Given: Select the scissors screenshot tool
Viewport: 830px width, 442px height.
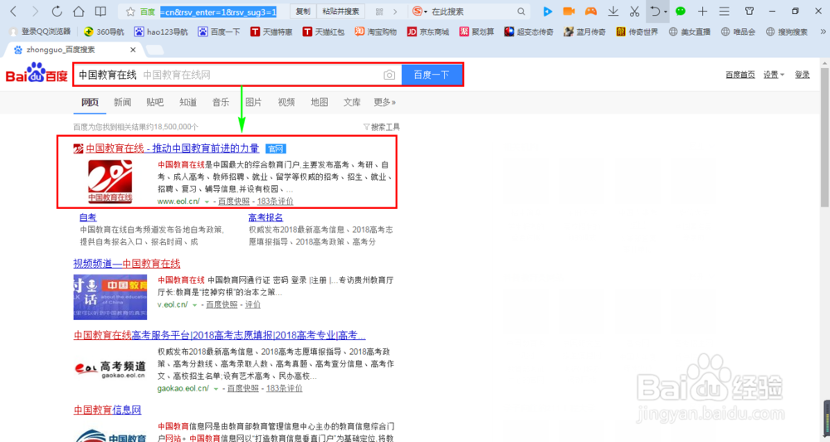Looking at the screenshot, I should click(x=634, y=11).
